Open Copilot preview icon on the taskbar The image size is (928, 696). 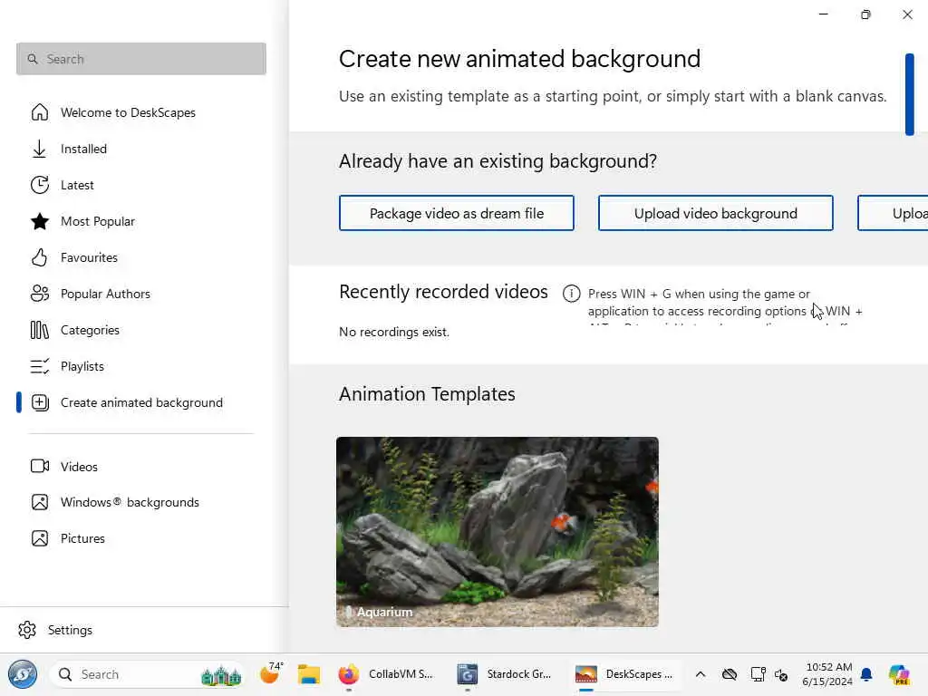click(x=899, y=674)
